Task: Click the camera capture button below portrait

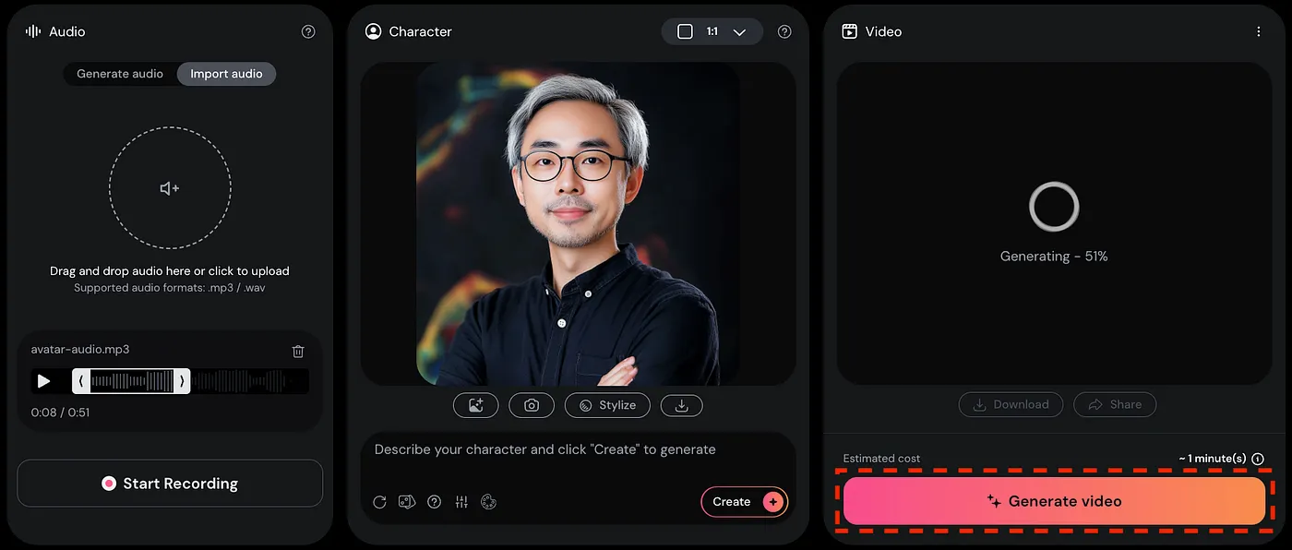Action: click(x=532, y=405)
